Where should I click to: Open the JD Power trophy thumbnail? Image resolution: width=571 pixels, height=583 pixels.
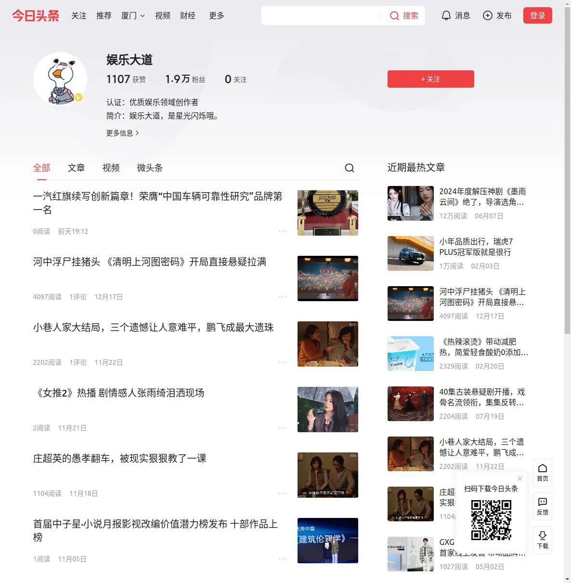pos(328,213)
